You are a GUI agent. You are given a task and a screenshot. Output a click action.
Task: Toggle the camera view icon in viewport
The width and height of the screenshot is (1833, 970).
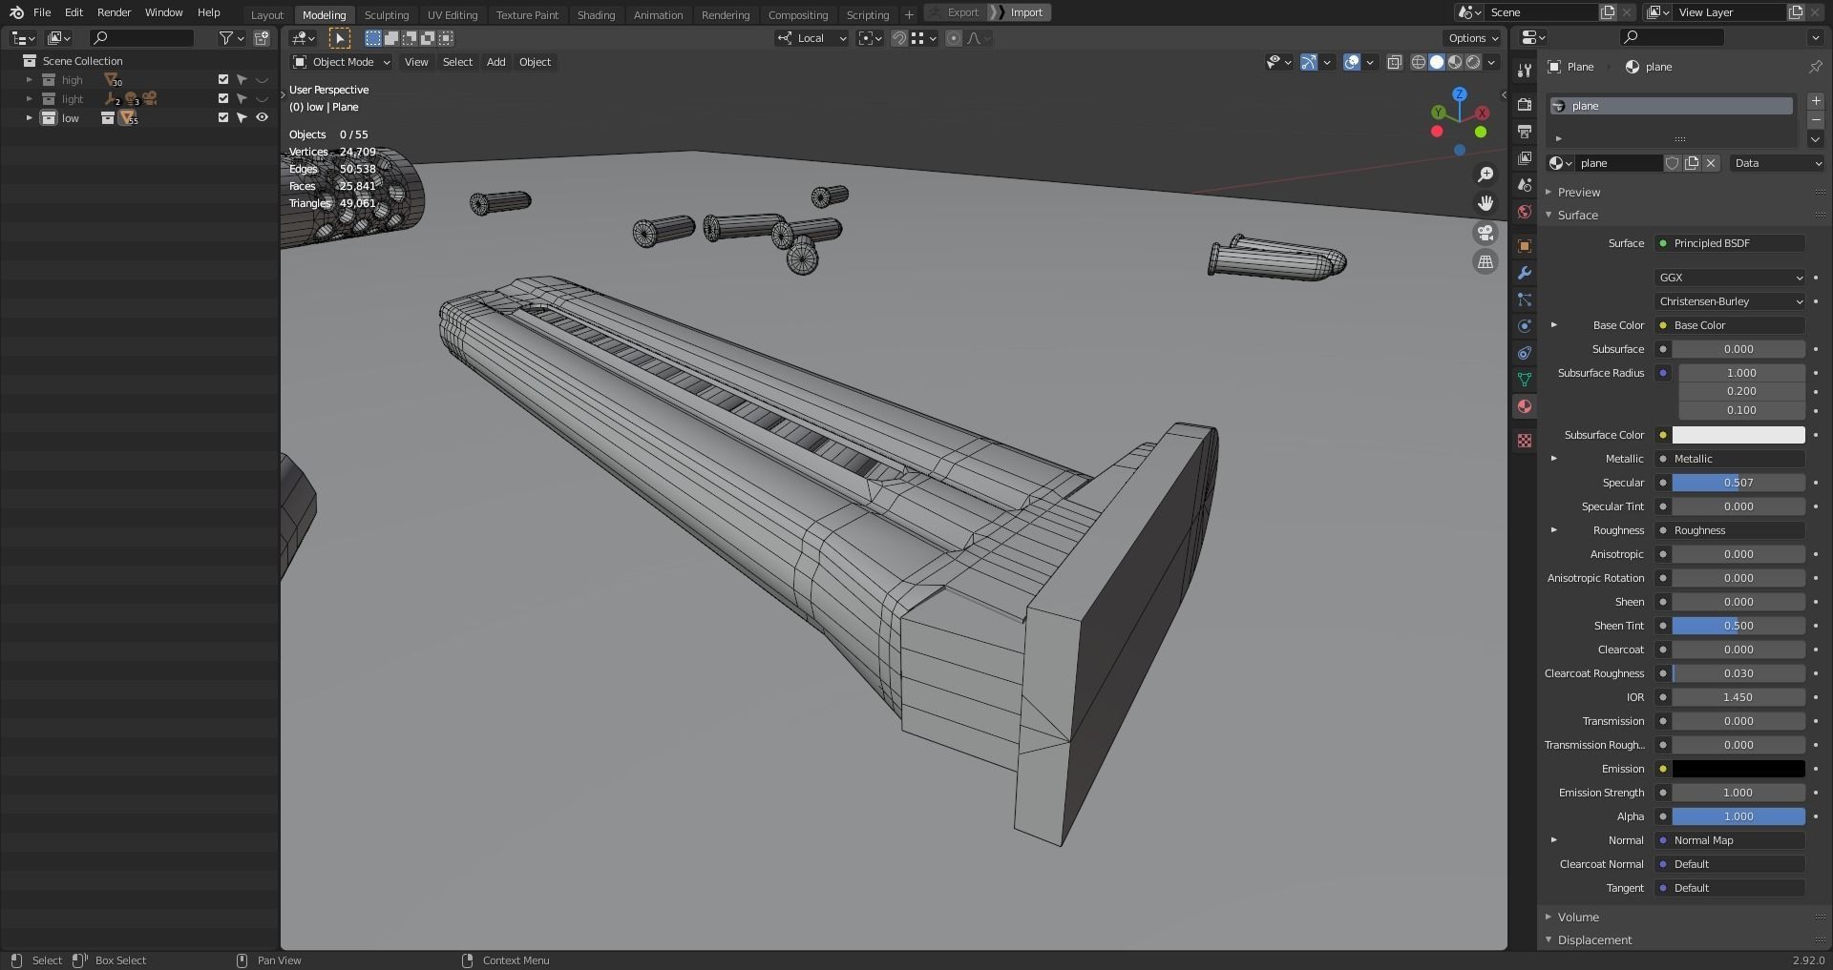click(x=1485, y=233)
